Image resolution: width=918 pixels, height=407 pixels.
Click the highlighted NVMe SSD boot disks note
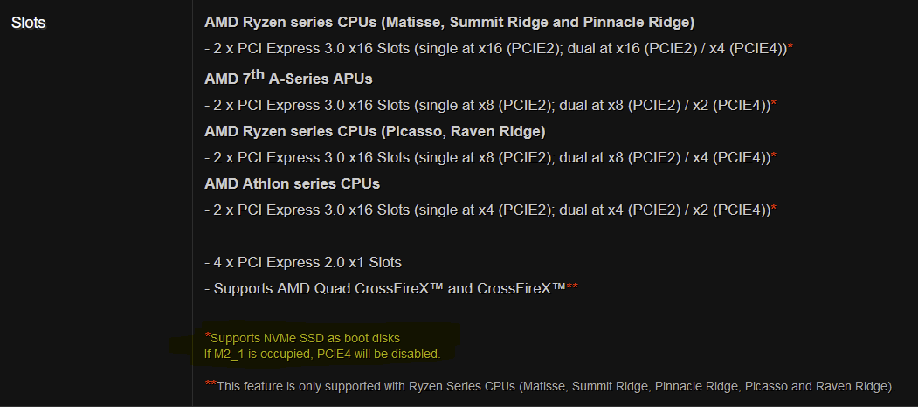point(311,337)
